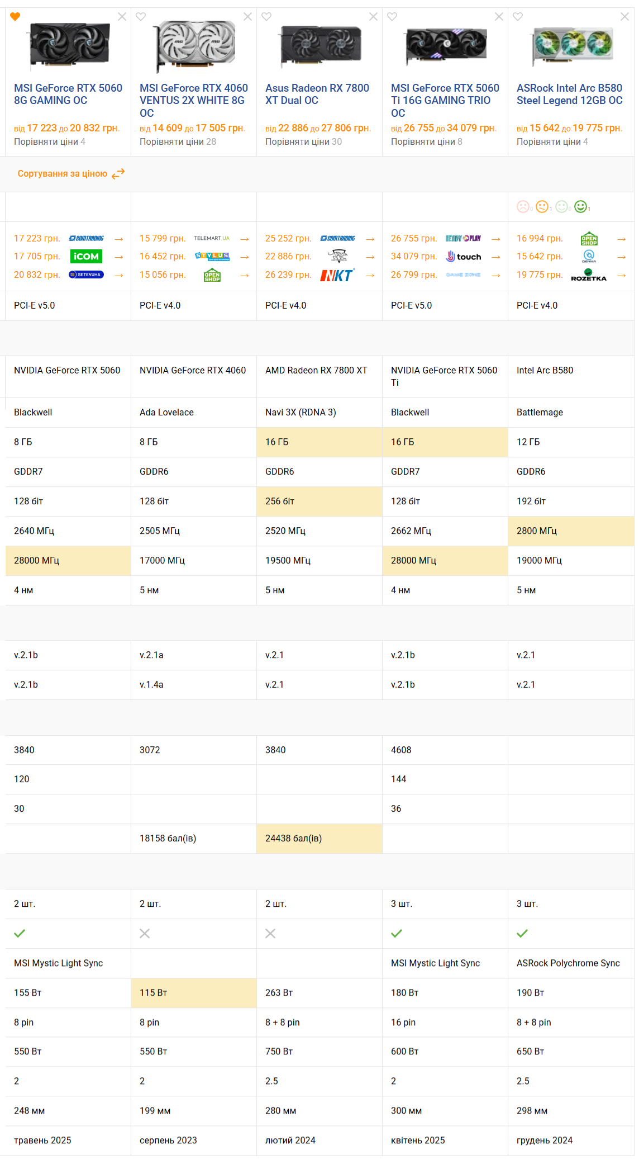The width and height of the screenshot is (639, 1169).
Task: Click arrow for the 26 799 грн. offer
Action: pos(496,276)
